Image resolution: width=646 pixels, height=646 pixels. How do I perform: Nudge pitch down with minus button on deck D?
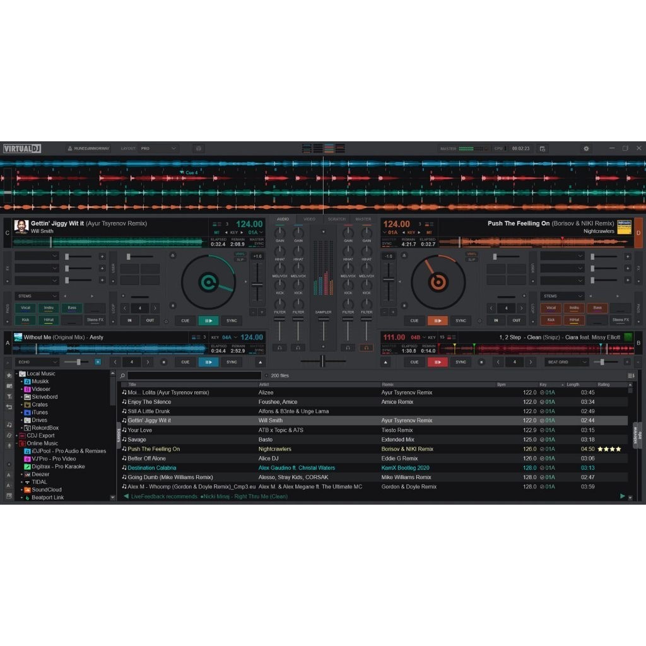[x=385, y=312]
